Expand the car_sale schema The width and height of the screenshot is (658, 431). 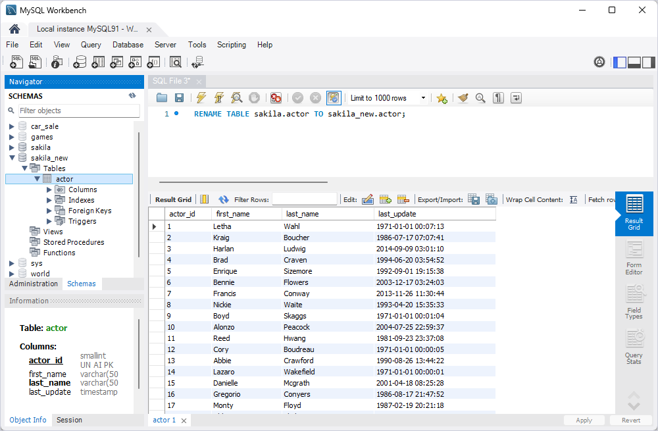12,126
